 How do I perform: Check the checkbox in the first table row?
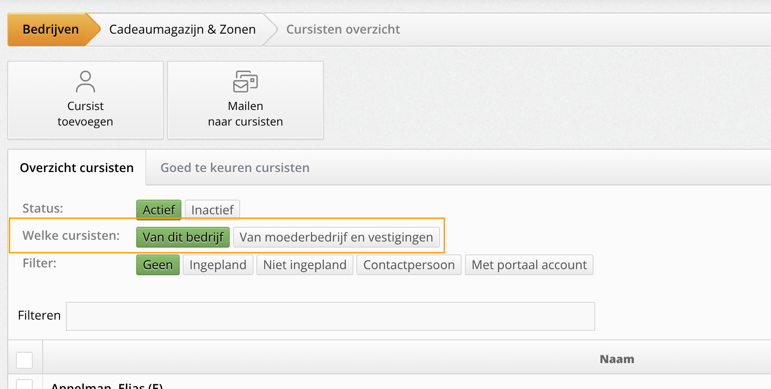25,384
